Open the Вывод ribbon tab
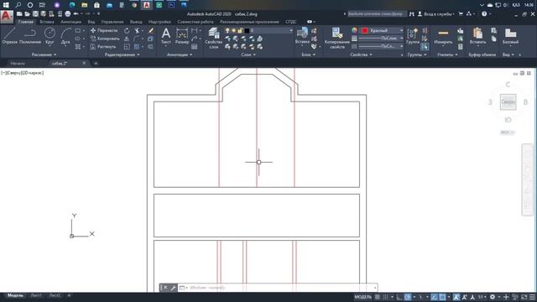This screenshot has height=302, width=537. coord(136,22)
